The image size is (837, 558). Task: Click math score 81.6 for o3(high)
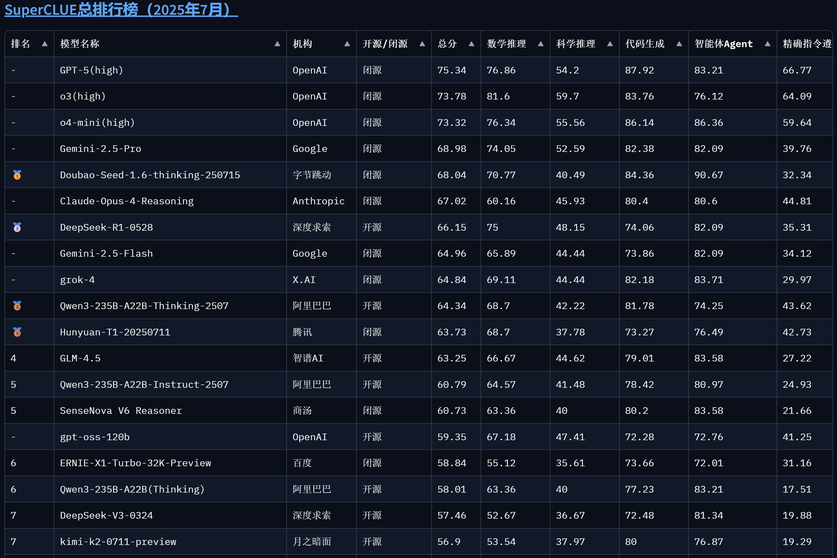[x=498, y=96]
